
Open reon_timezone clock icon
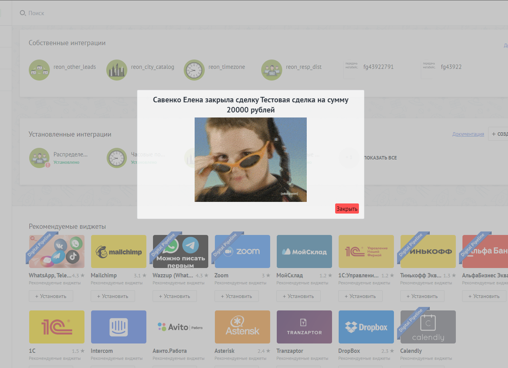tap(194, 70)
